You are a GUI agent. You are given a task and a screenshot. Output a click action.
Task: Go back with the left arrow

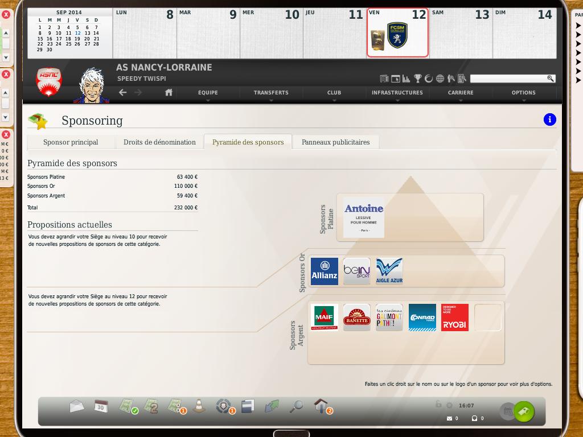pos(123,92)
